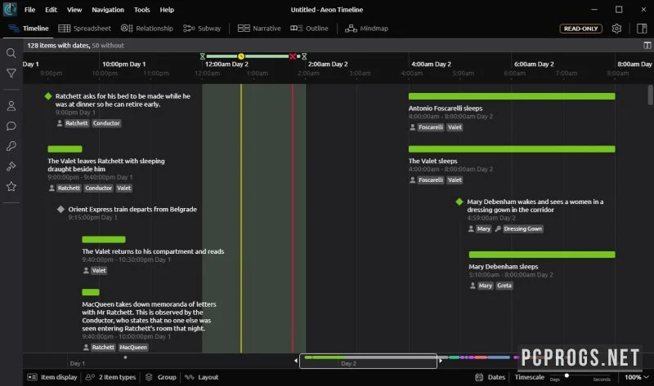Click the Greta tag

[x=504, y=286]
